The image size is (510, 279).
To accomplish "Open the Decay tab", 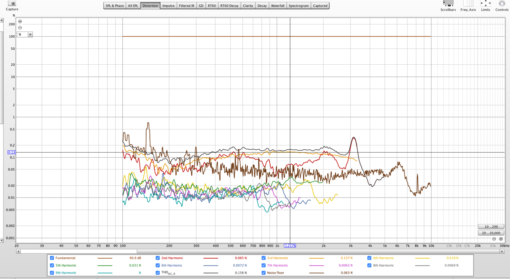I will click(262, 6).
